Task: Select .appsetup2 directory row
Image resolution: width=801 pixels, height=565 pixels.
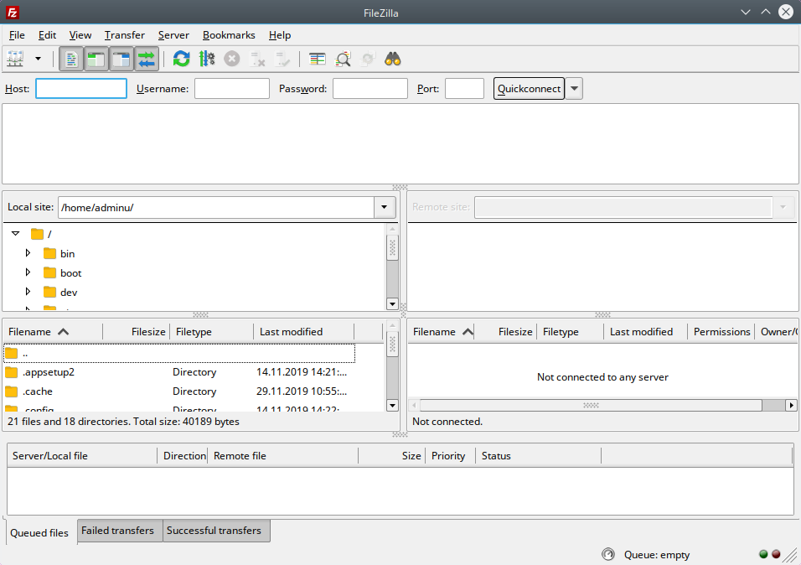Action: tap(179, 372)
